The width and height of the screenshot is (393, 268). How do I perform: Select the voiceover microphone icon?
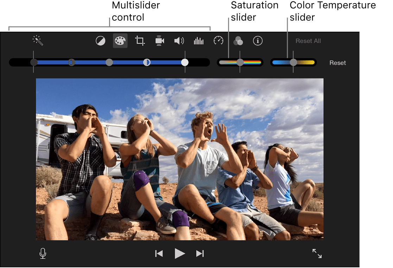point(43,253)
